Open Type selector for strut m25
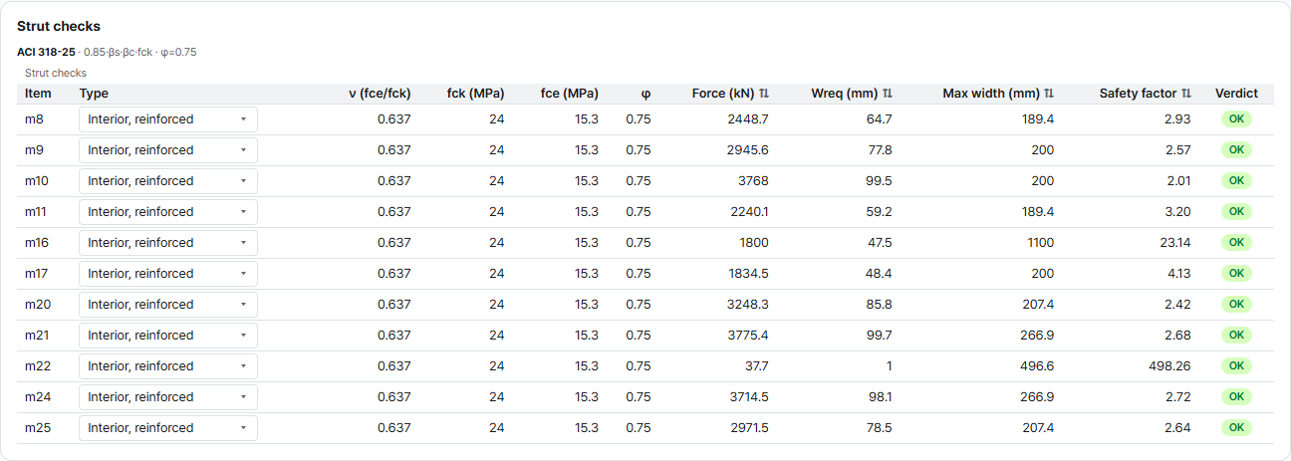Screen dimensions: 1291x461 168,428
